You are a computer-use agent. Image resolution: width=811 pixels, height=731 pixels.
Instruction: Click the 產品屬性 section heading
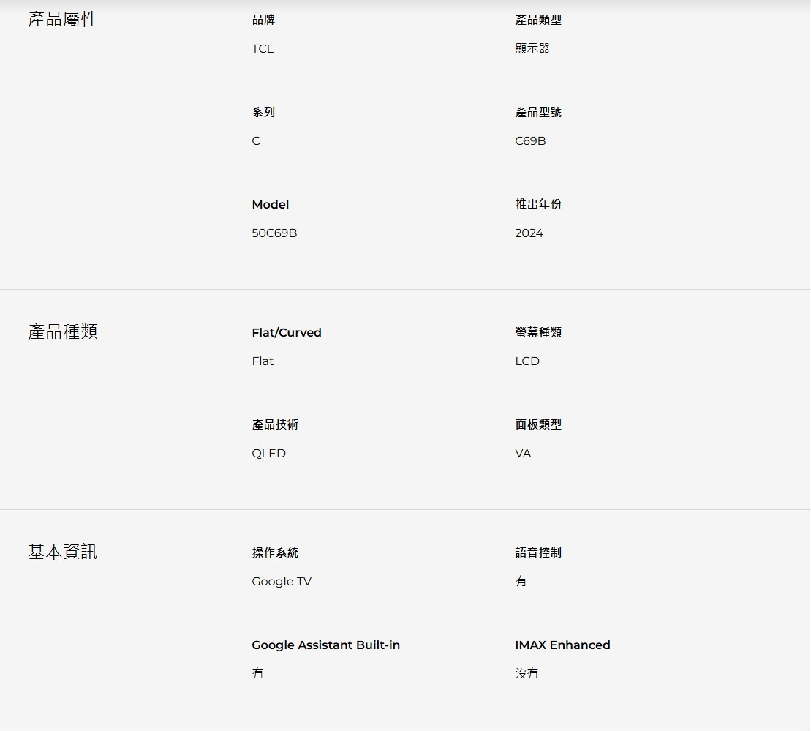click(x=63, y=20)
